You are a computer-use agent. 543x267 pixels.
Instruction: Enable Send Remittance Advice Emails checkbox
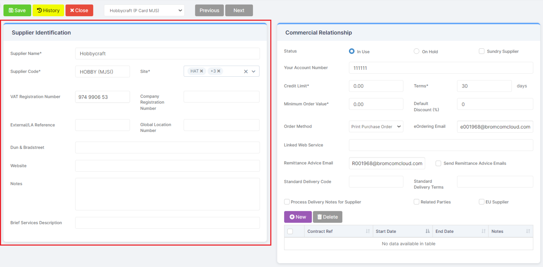click(x=438, y=163)
